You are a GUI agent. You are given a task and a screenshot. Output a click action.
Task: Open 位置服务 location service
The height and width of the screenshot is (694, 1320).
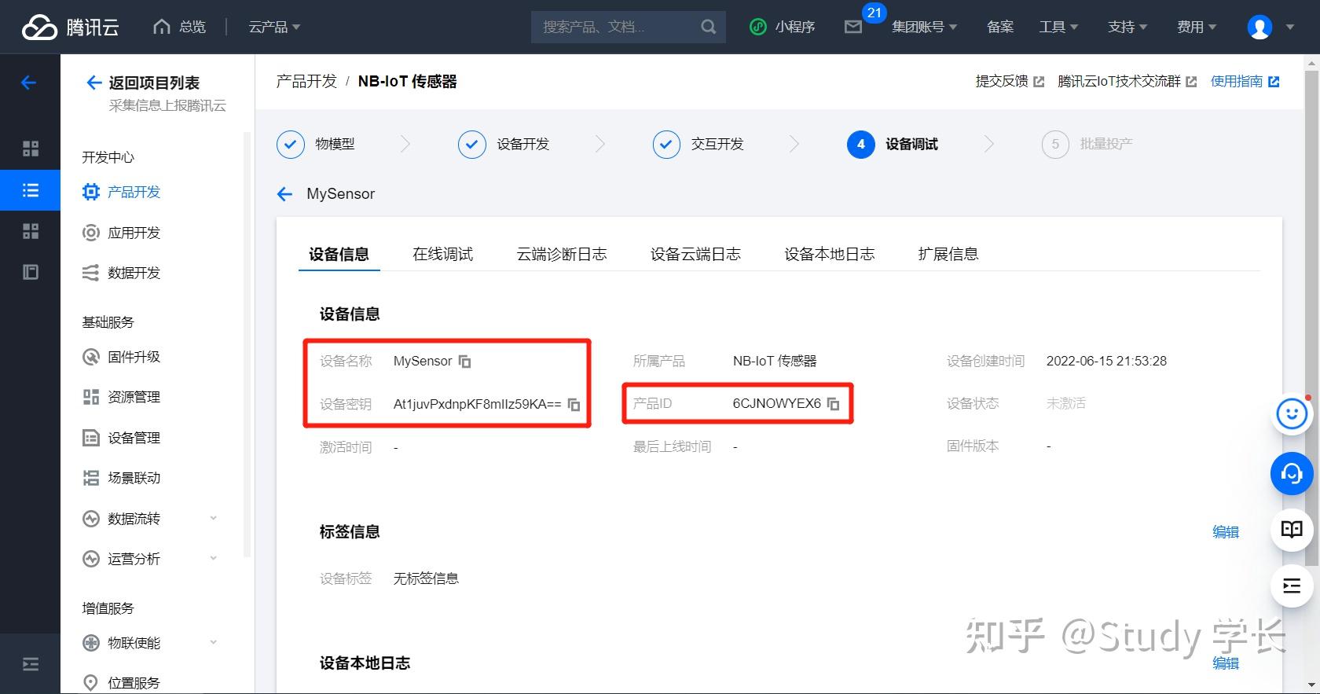click(x=121, y=683)
